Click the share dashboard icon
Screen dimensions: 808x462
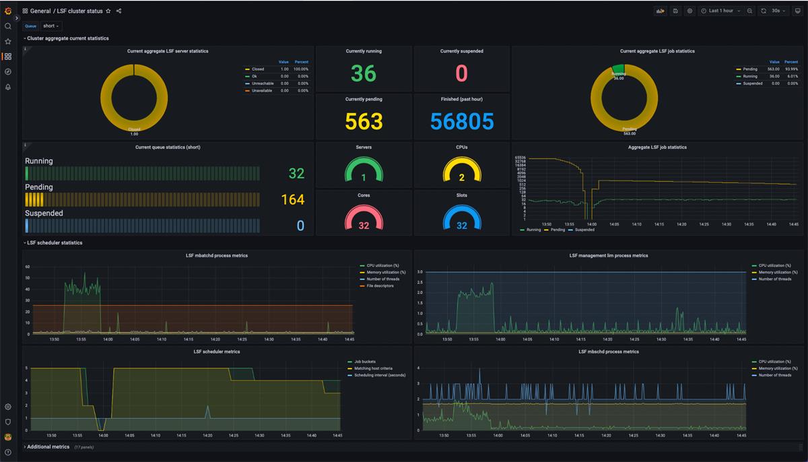click(x=118, y=11)
